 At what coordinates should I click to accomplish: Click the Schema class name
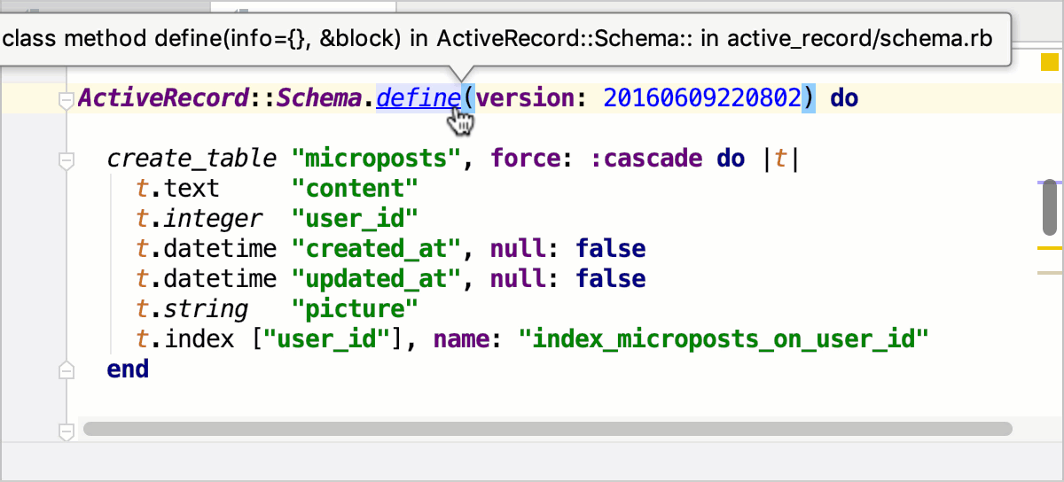[x=317, y=97]
